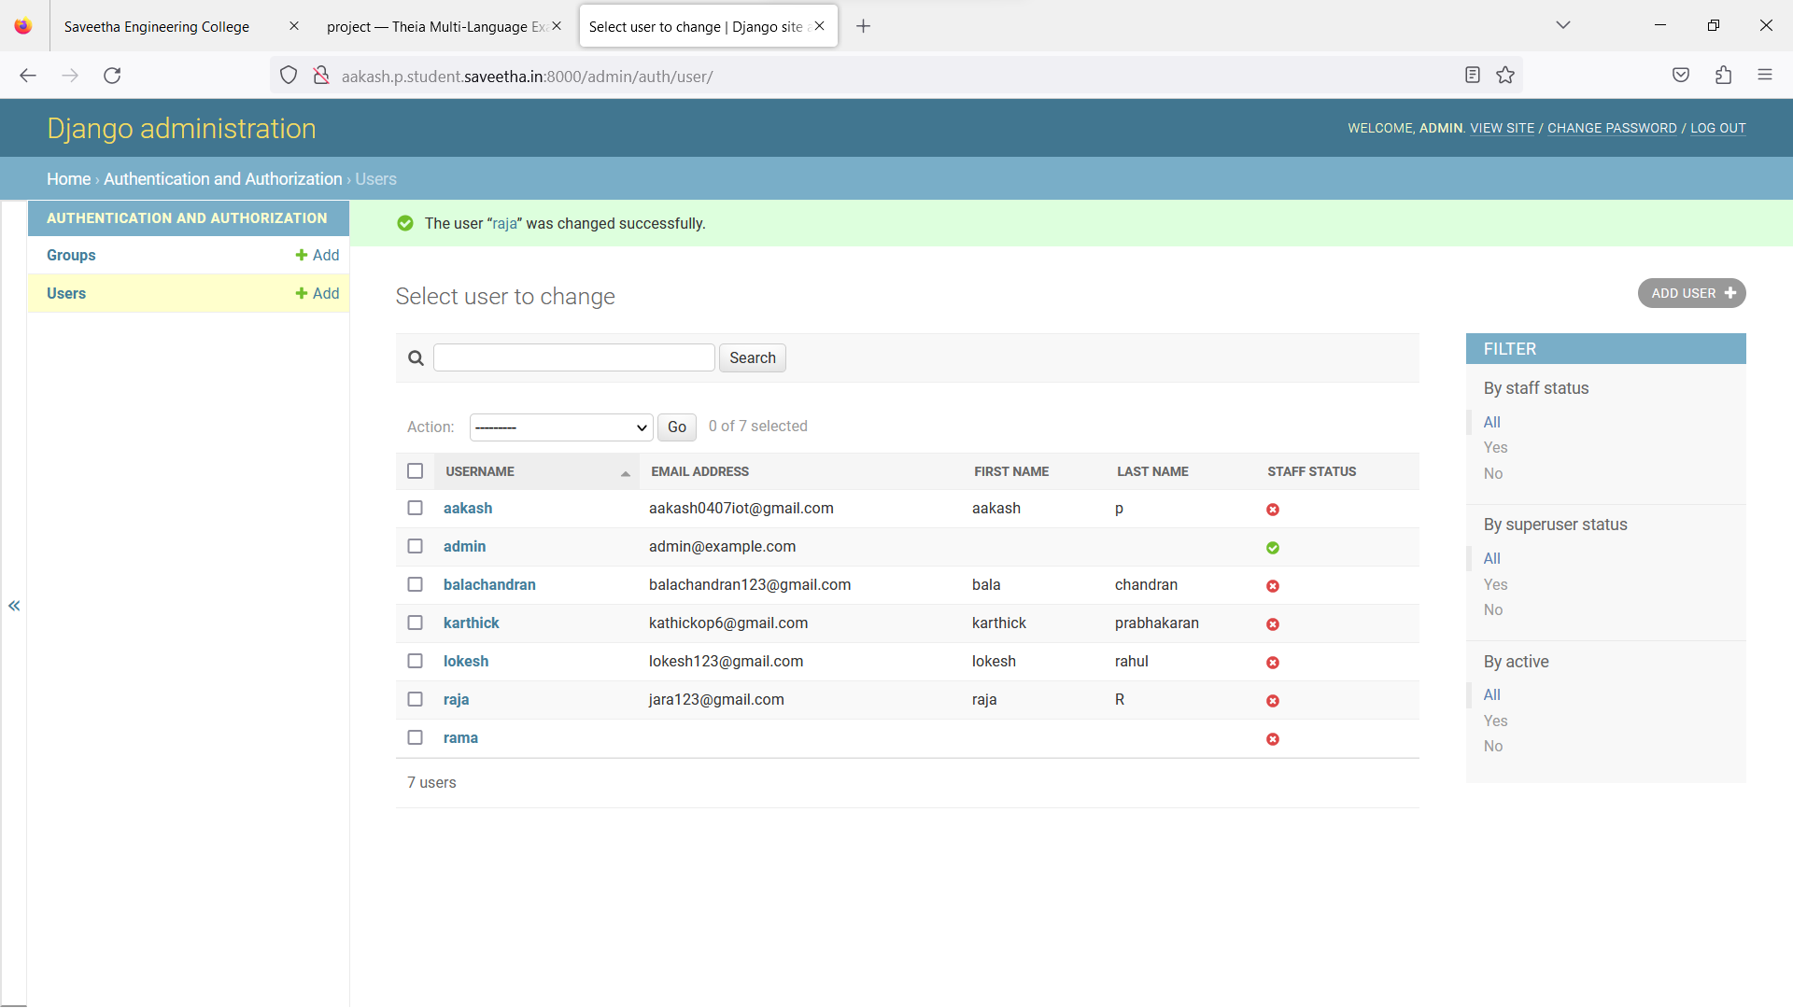Viewport: 1793px width, 1008px height.
Task: Select the checkbox for user admin
Action: point(416,546)
